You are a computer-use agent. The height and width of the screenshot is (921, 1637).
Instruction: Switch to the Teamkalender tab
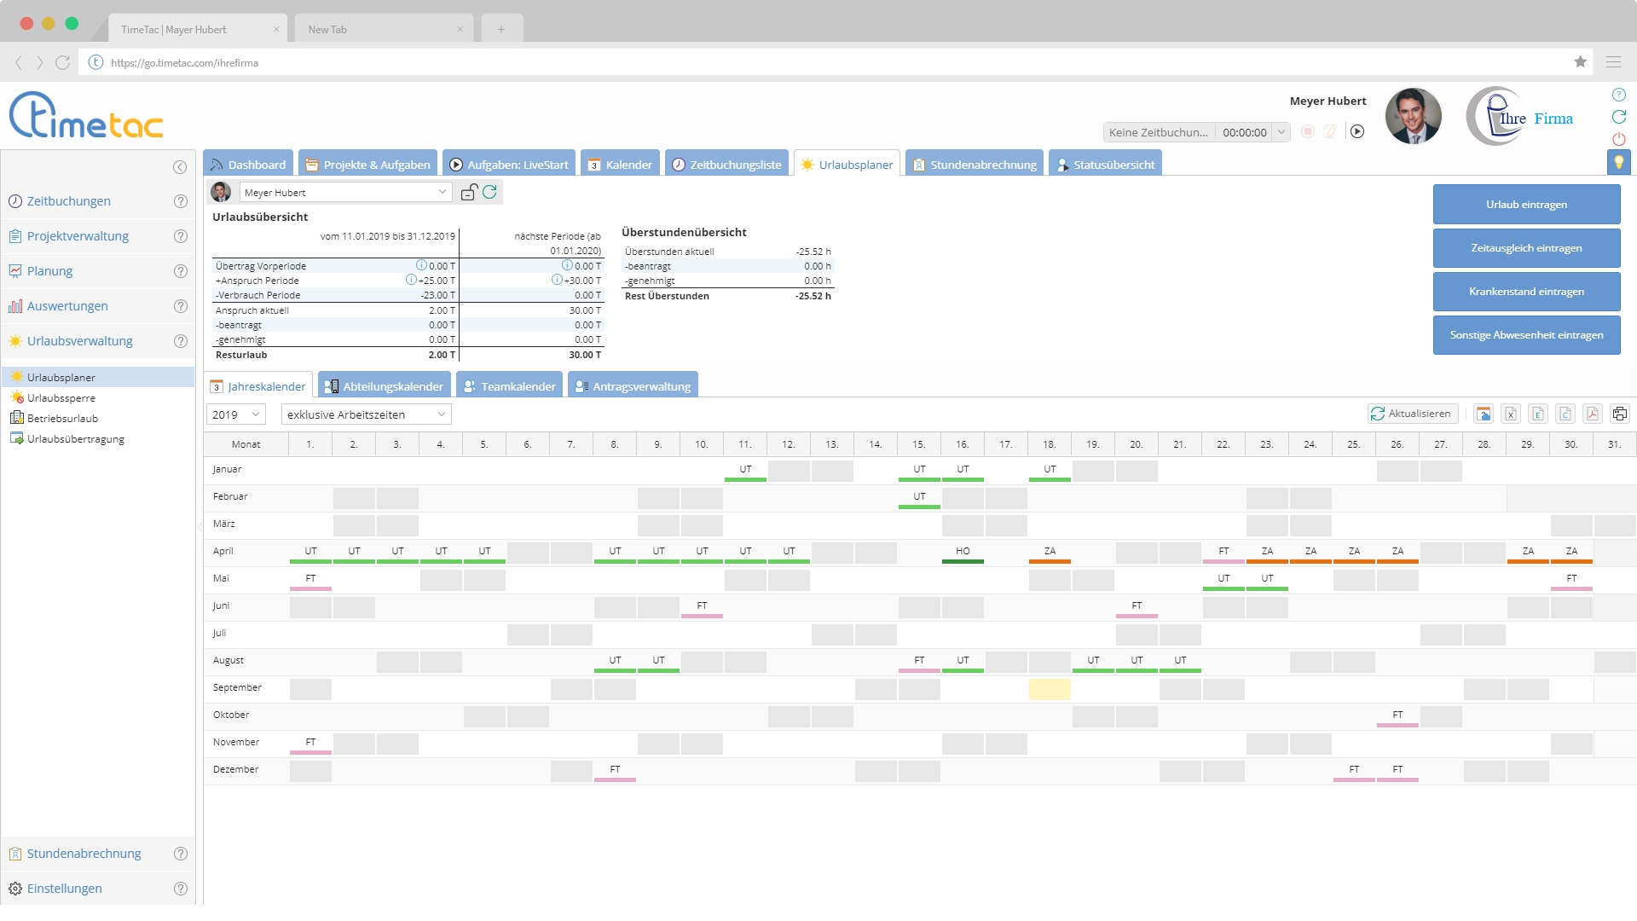click(509, 385)
